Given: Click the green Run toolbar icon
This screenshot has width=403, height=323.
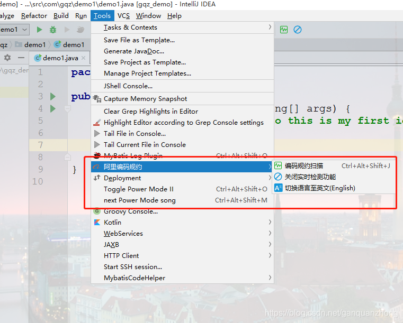Looking at the screenshot, I should coord(39,30).
